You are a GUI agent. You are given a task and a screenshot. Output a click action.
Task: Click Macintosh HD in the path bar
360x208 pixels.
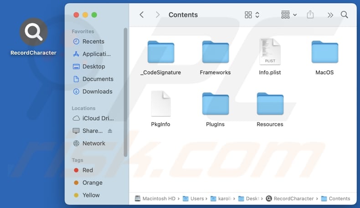[x=155, y=198]
